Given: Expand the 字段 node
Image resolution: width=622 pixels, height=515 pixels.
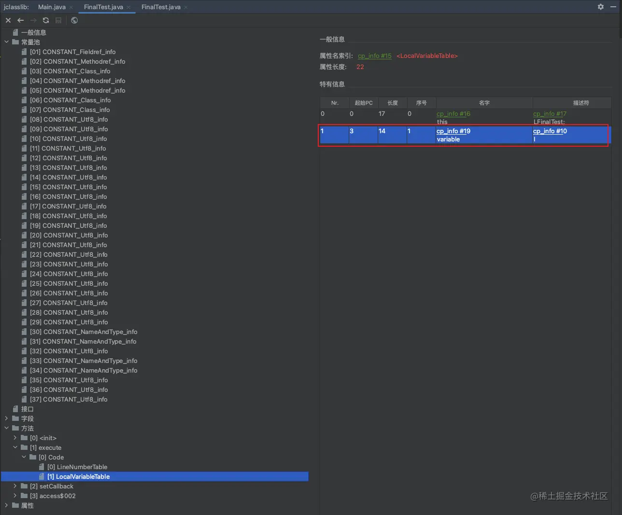Looking at the screenshot, I should click(x=7, y=418).
